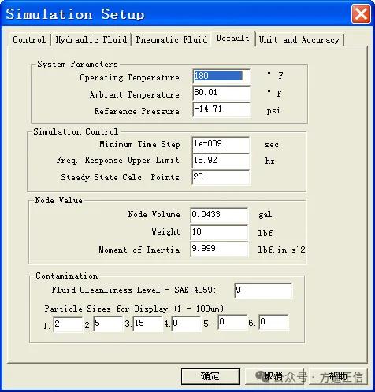
Task: Focus the Node Volume input
Action: [x=219, y=215]
